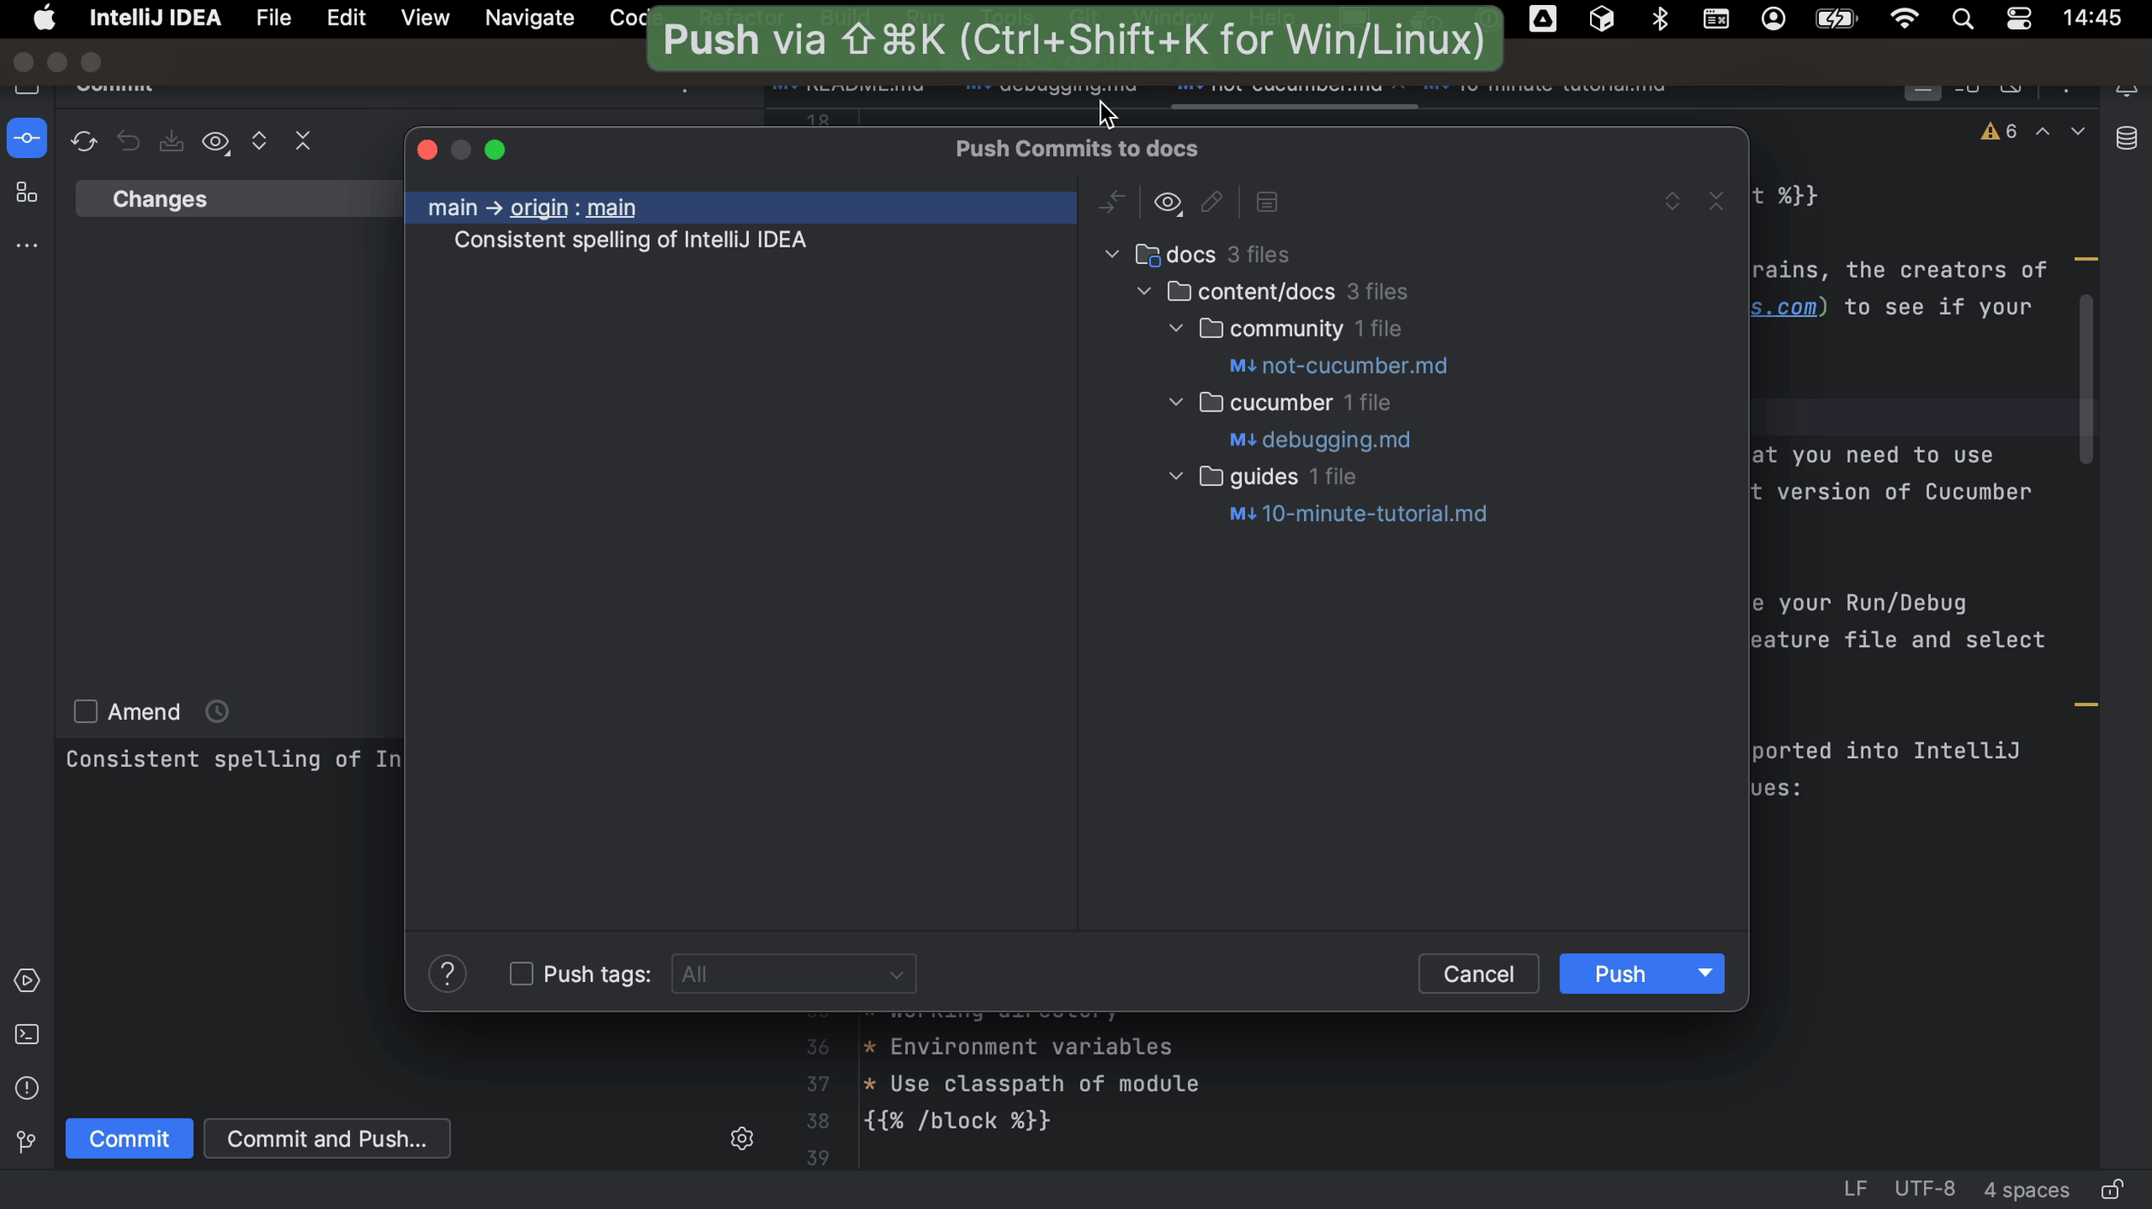This screenshot has width=2152, height=1209.
Task: Collapse the content/docs folder tree
Action: click(1147, 291)
